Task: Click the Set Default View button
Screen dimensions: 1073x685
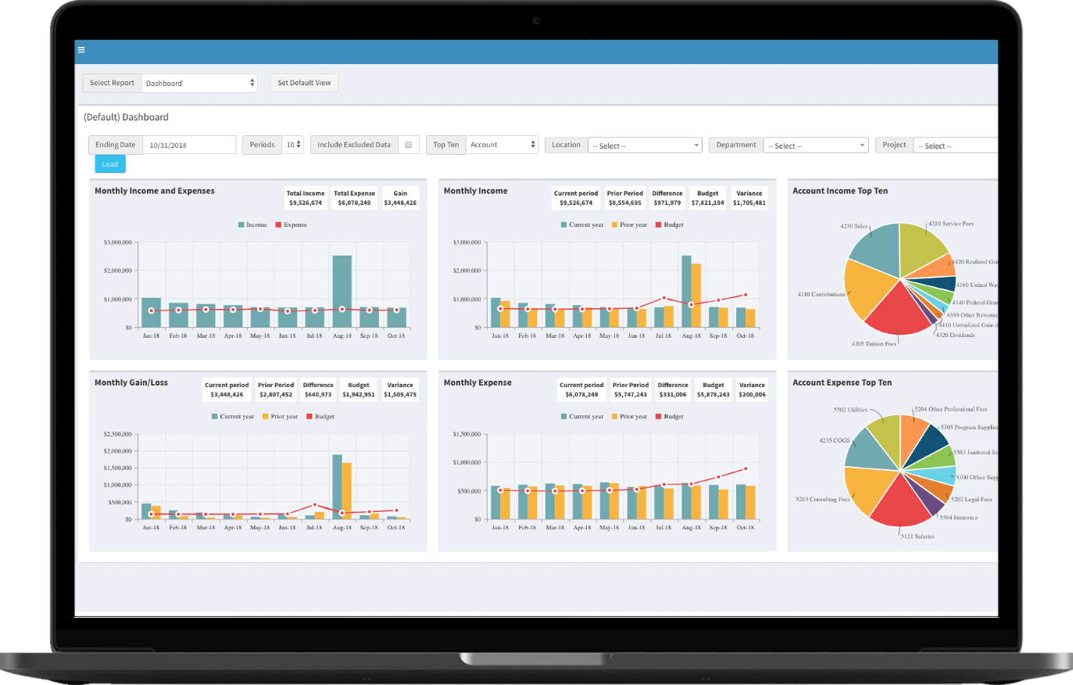Action: [x=304, y=82]
